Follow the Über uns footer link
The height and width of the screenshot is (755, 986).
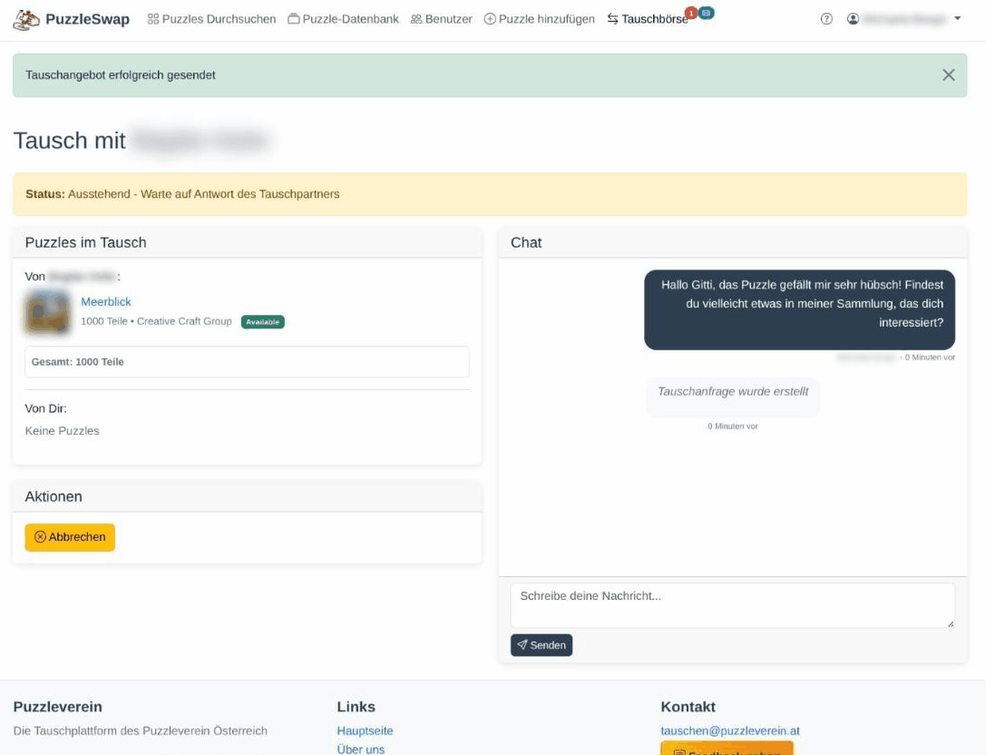click(360, 749)
